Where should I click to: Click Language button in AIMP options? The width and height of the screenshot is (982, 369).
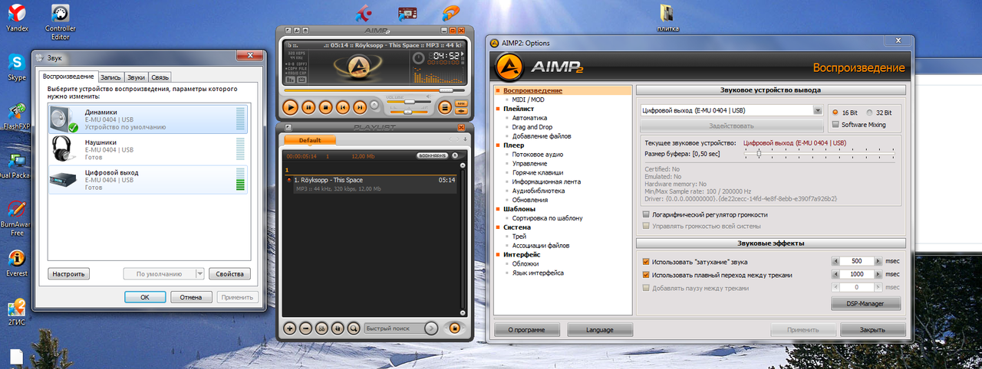(600, 330)
